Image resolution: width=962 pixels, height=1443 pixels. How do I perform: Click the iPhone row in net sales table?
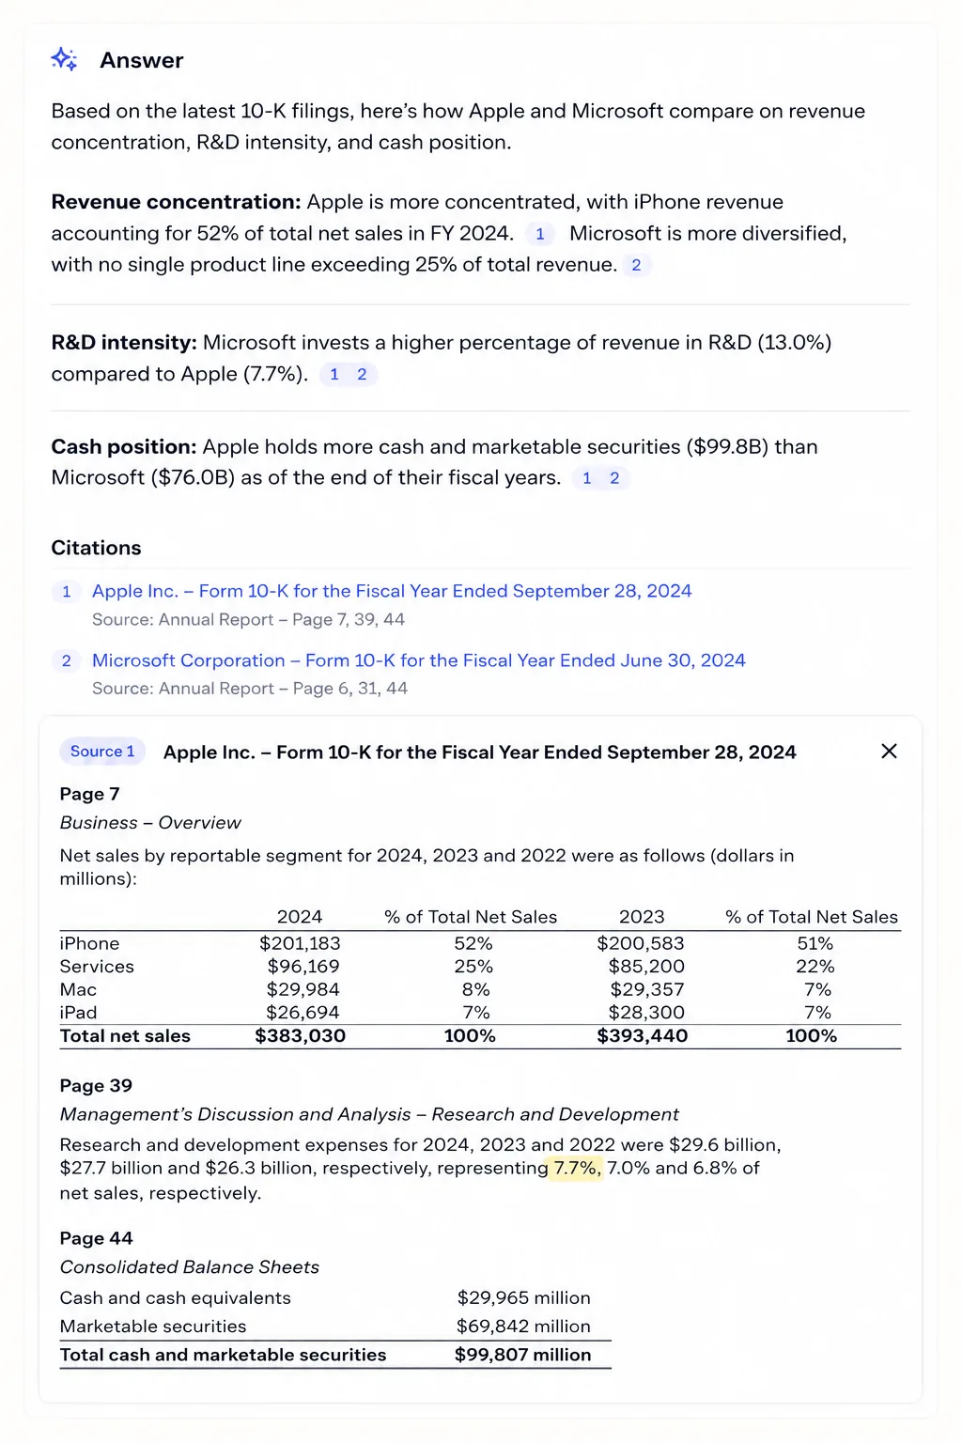[480, 943]
